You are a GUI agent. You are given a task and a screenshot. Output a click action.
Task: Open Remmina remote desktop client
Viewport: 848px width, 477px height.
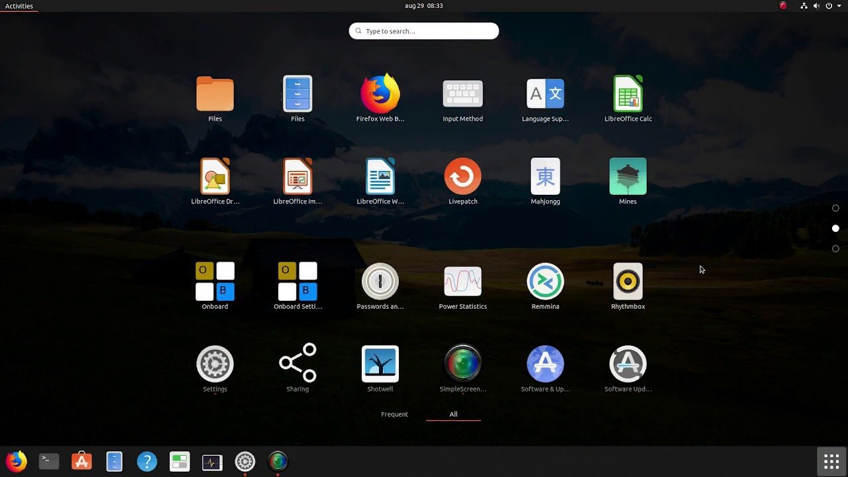[x=545, y=282]
